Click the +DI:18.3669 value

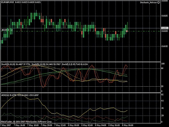click(x=23, y=95)
